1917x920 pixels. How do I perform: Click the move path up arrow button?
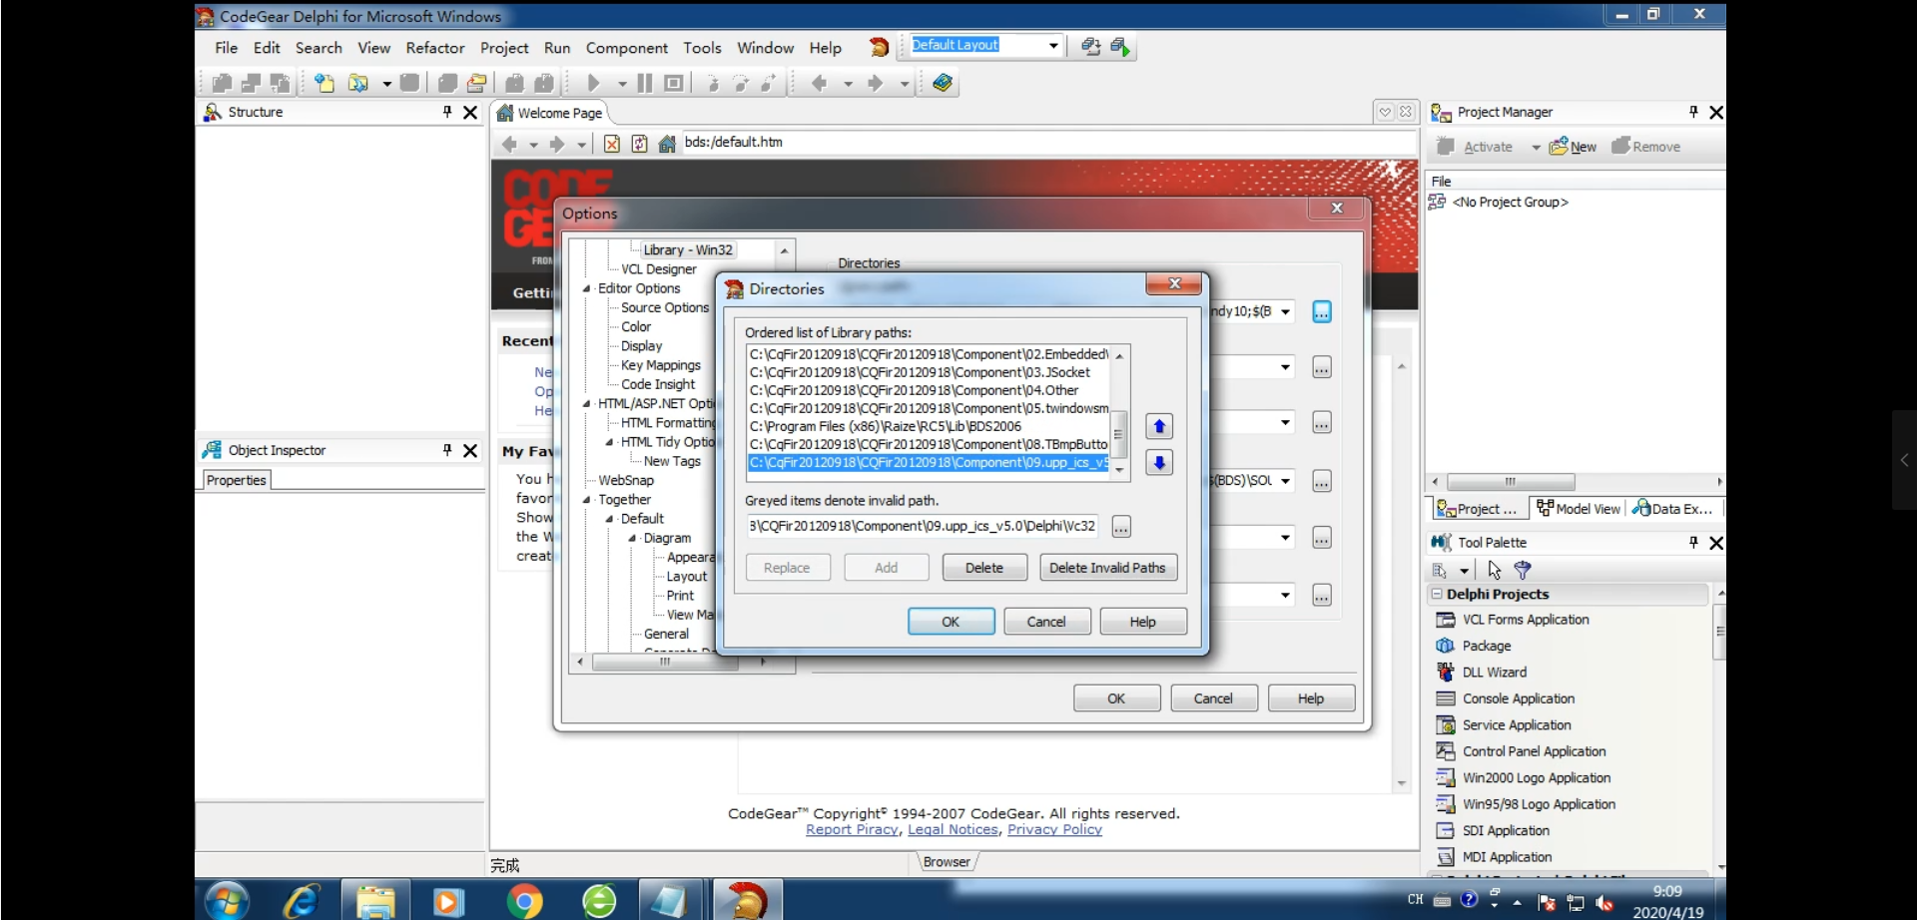pos(1159,426)
